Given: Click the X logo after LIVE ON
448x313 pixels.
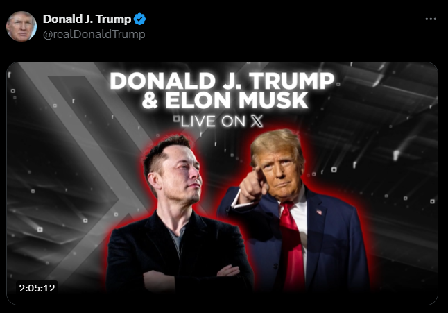Looking at the screenshot, I should pyautogui.click(x=257, y=121).
